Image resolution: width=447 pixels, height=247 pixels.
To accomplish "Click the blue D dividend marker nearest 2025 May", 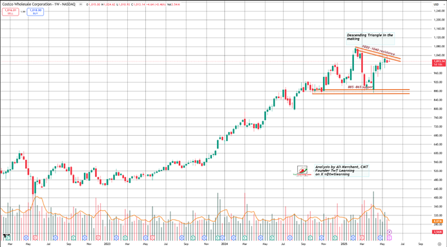I will [380, 237].
